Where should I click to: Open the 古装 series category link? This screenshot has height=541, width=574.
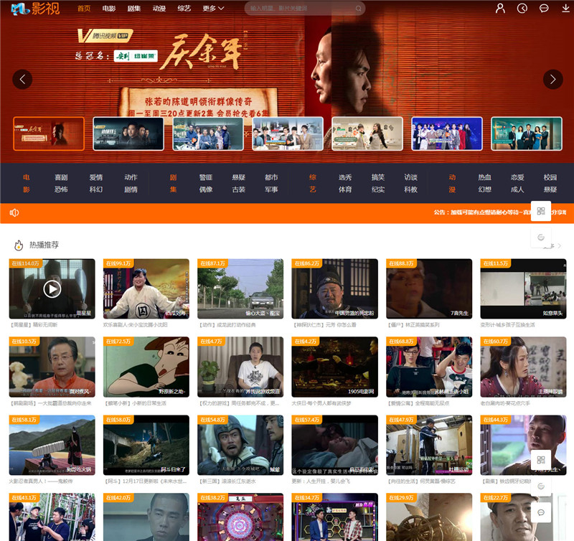click(238, 190)
